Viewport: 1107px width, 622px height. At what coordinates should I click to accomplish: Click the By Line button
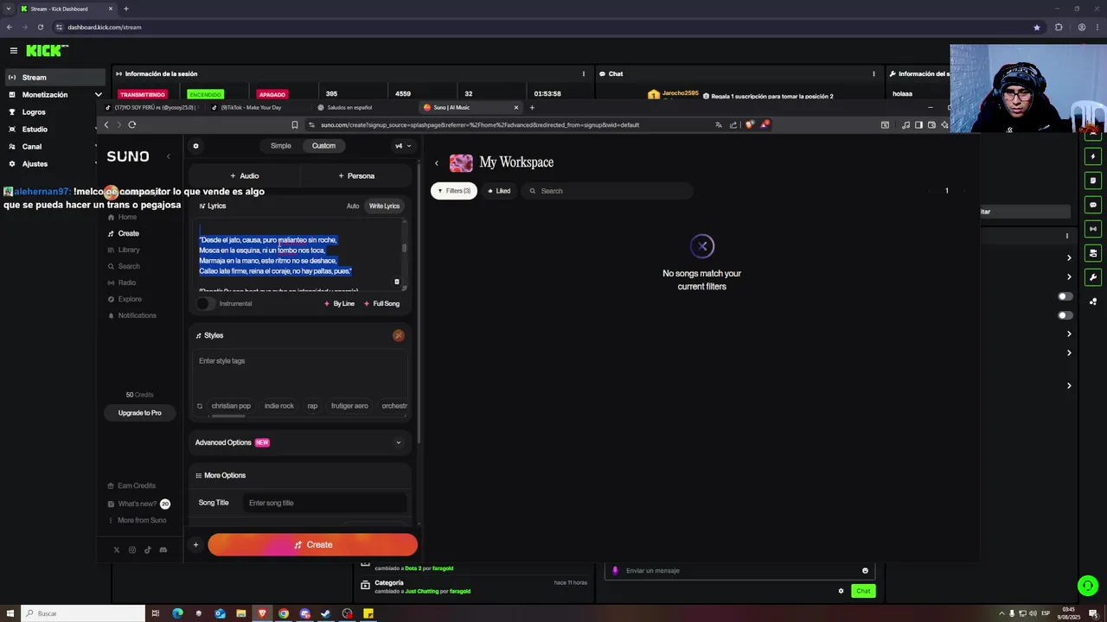[x=339, y=304]
